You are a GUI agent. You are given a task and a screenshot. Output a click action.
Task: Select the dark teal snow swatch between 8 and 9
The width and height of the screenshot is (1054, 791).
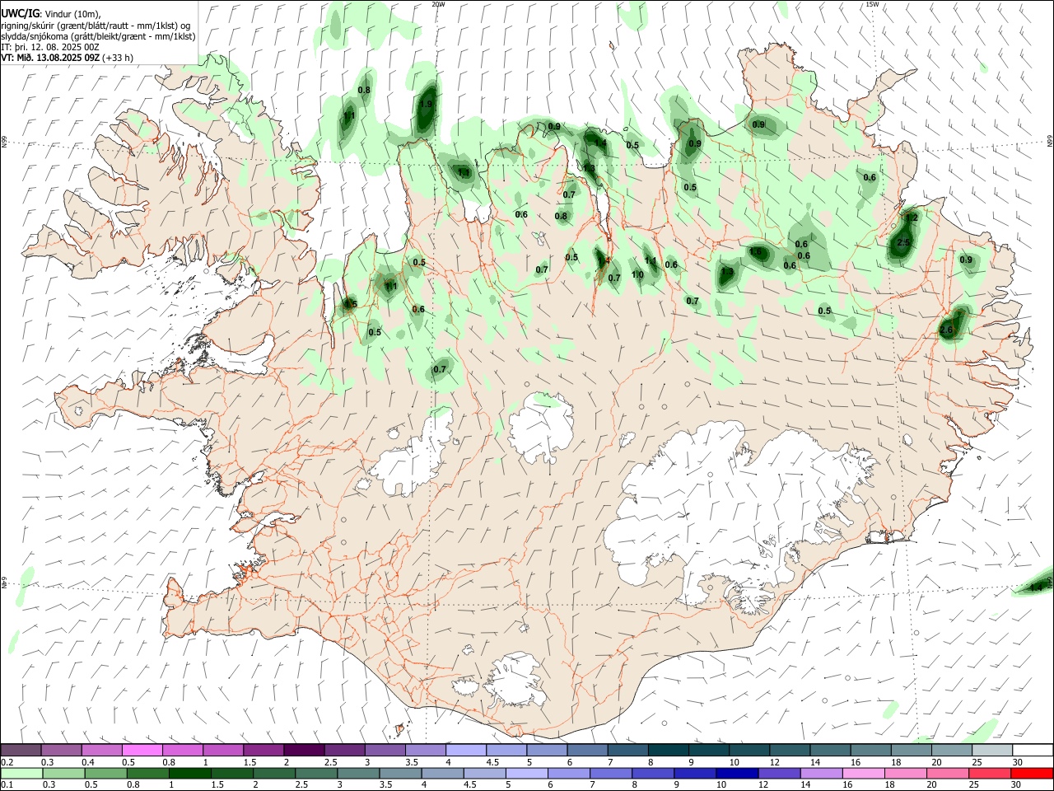667,750
